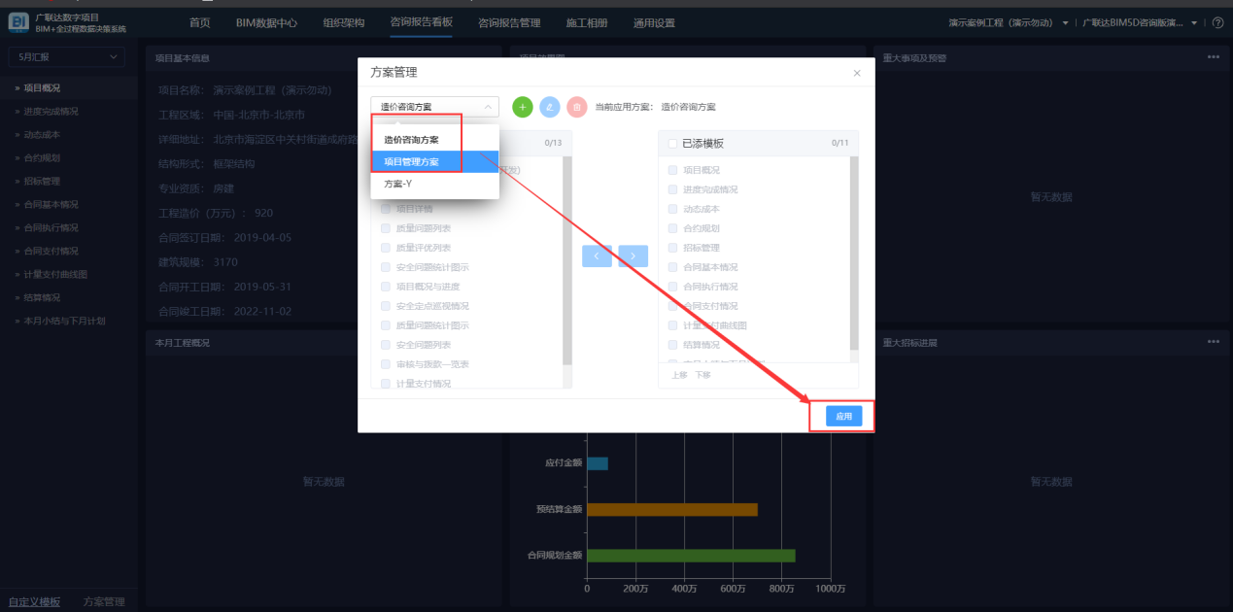Open the 演示案例工程 project dropdown
This screenshot has height=612, width=1233.
click(x=1009, y=22)
